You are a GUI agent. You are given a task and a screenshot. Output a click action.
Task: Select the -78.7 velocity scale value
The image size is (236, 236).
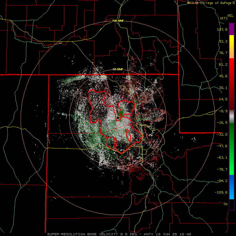pyautogui.click(x=222, y=169)
